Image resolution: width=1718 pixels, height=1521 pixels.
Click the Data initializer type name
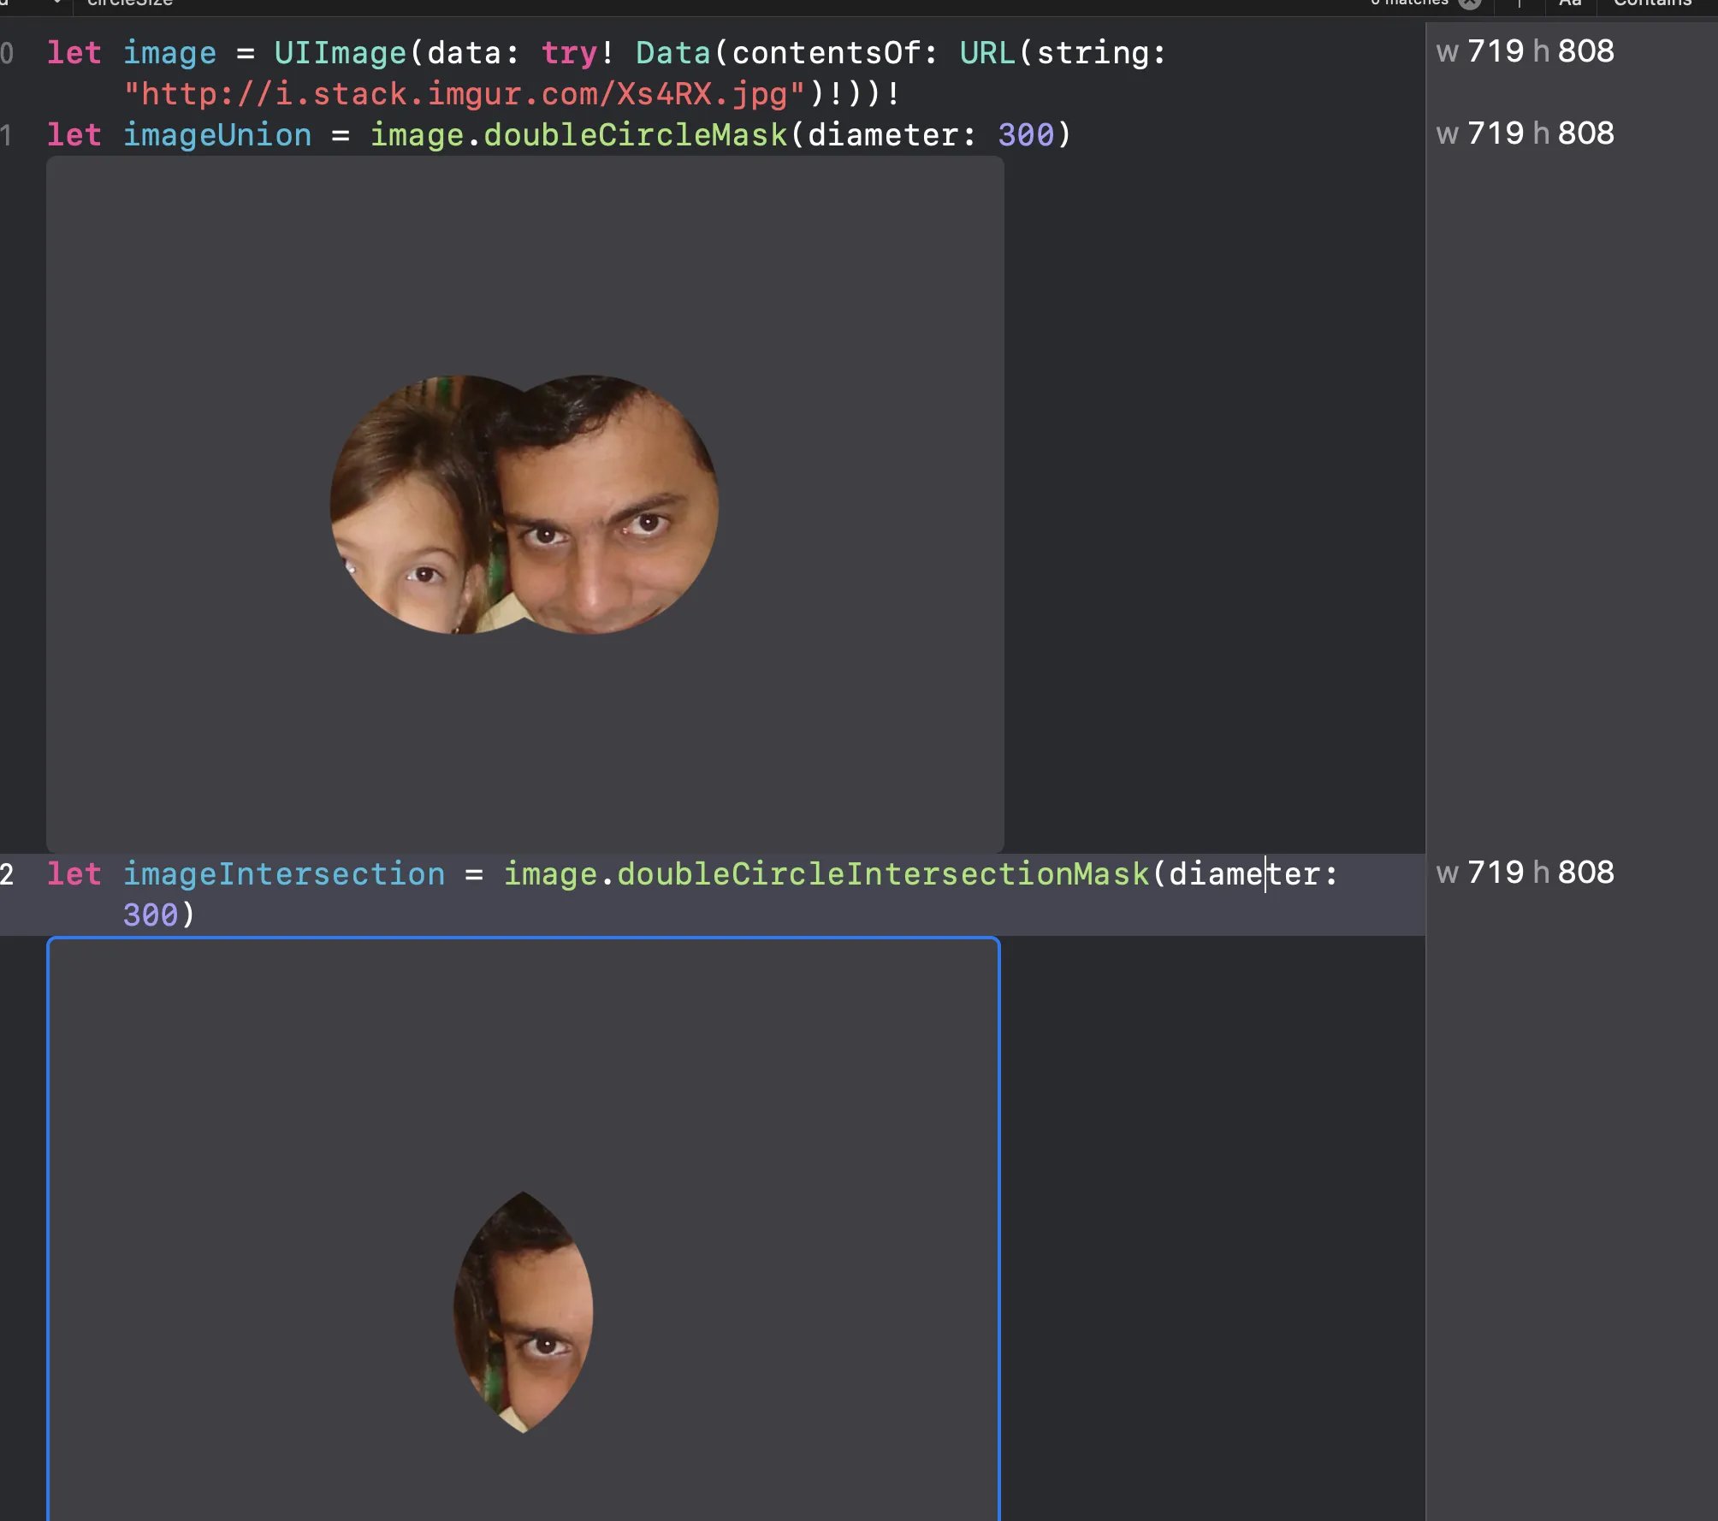pos(672,53)
